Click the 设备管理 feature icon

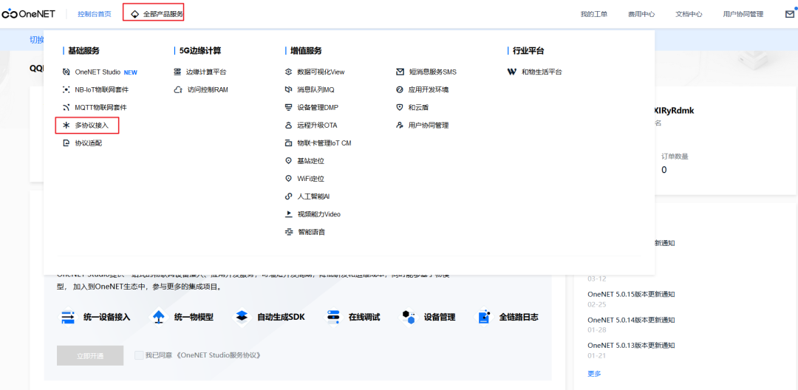409,317
